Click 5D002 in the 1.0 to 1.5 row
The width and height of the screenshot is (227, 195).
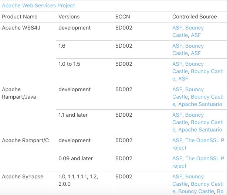[x=124, y=64]
